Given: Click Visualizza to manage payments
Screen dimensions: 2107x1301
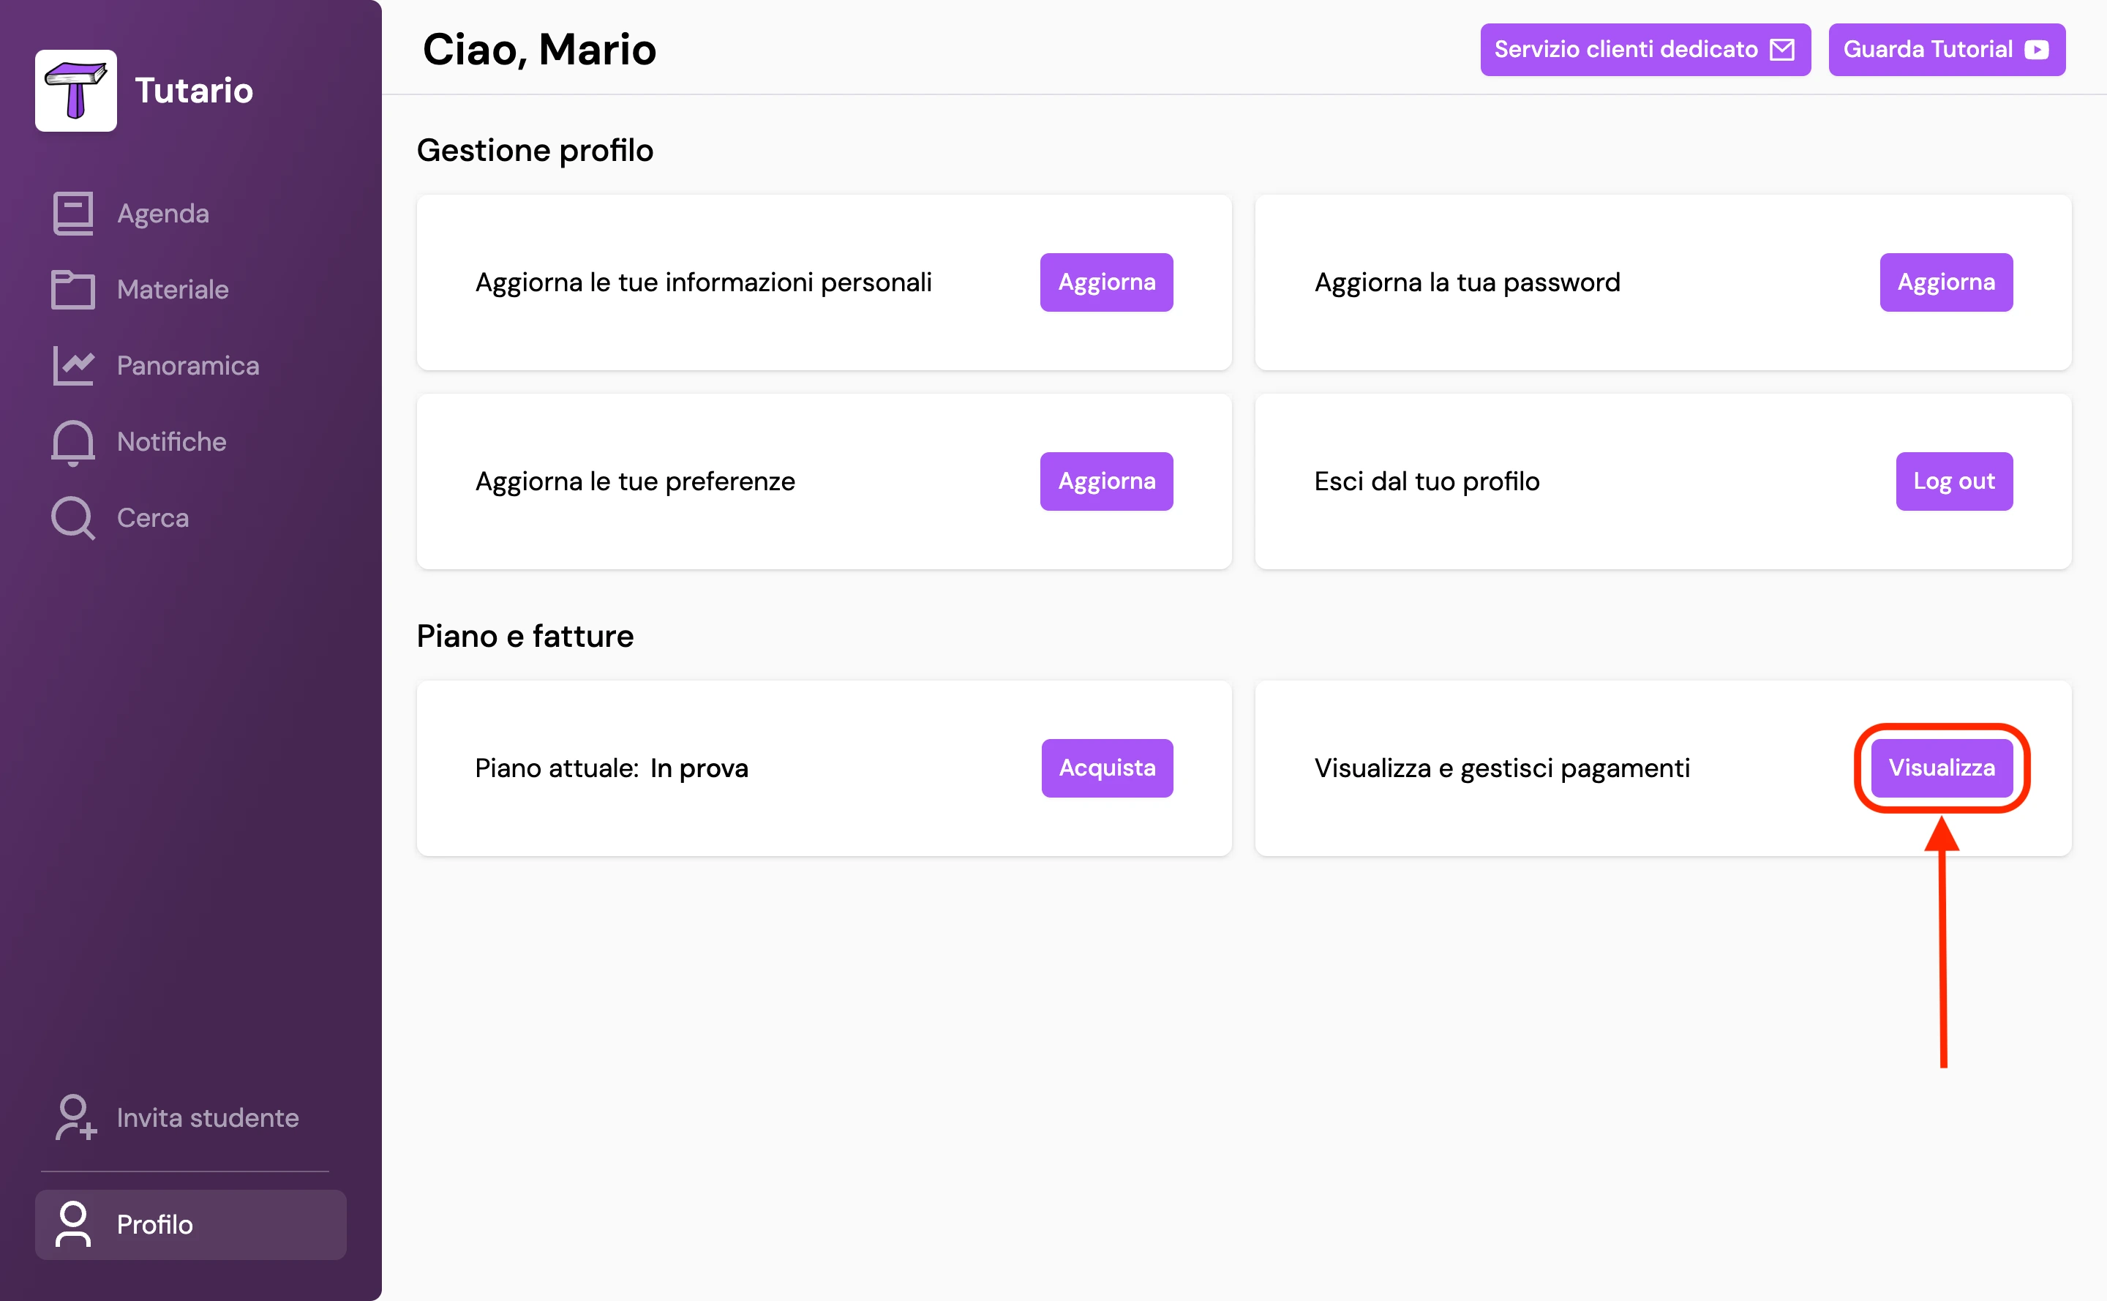Looking at the screenshot, I should click(x=1940, y=768).
